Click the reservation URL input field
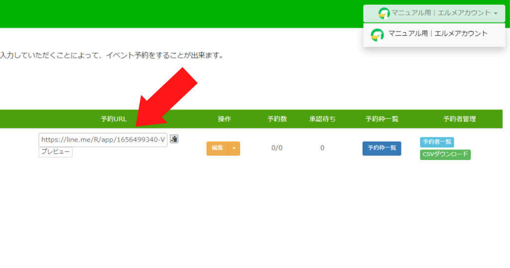This screenshot has height=268, width=510. click(x=103, y=140)
